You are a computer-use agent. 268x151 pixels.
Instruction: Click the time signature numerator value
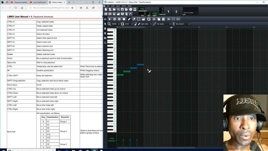click(x=162, y=9)
